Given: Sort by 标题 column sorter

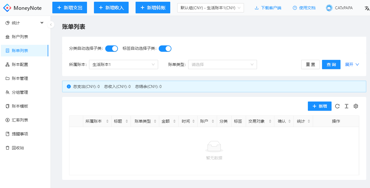Looking at the screenshot, I should (x=127, y=121).
